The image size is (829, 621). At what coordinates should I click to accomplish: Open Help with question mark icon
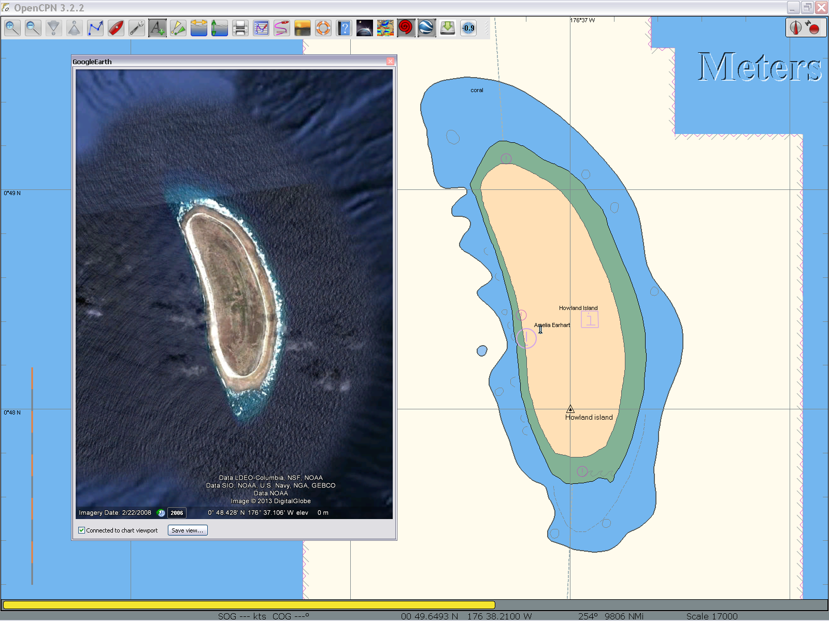tap(344, 28)
